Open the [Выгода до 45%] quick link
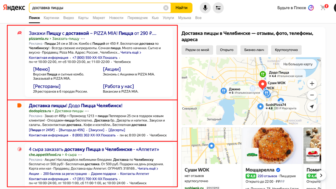The height and width of the screenshot is (189, 336). [x=72, y=130]
